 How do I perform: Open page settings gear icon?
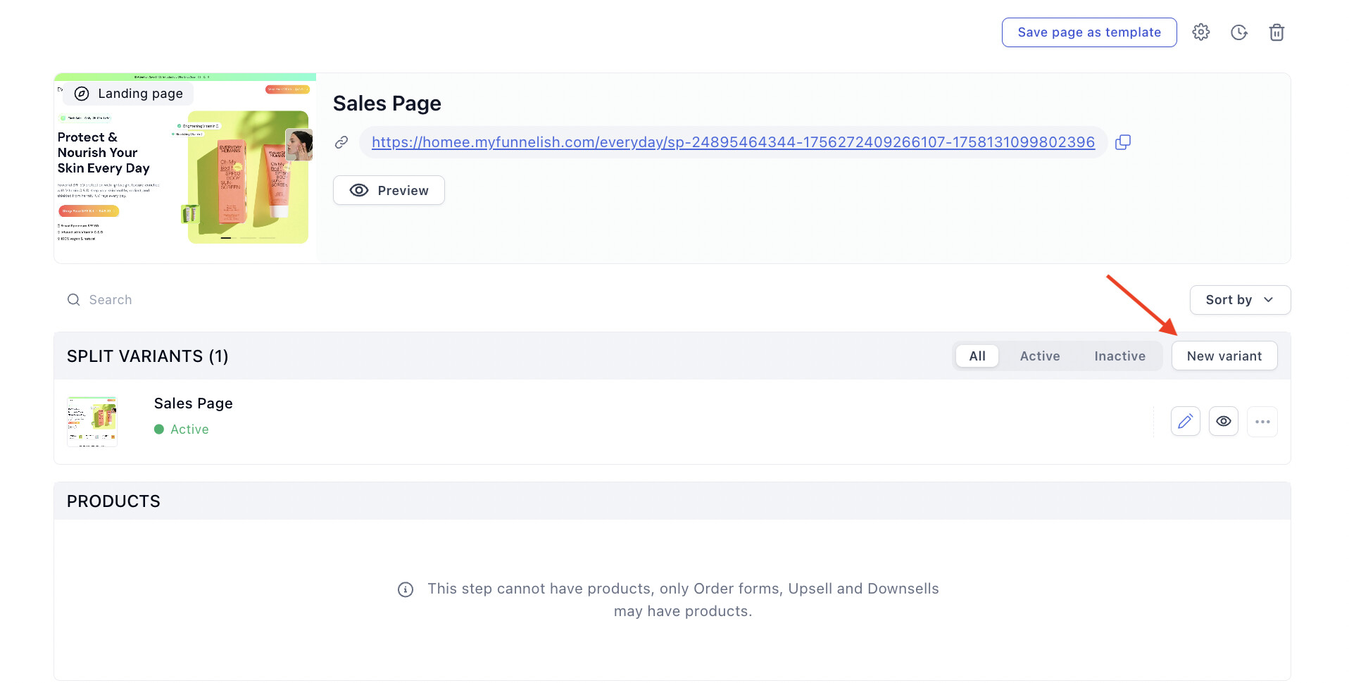pyautogui.click(x=1200, y=32)
